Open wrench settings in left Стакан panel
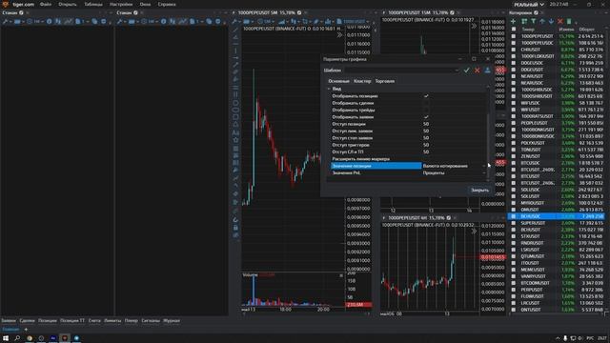610x343 pixels. click(5, 21)
